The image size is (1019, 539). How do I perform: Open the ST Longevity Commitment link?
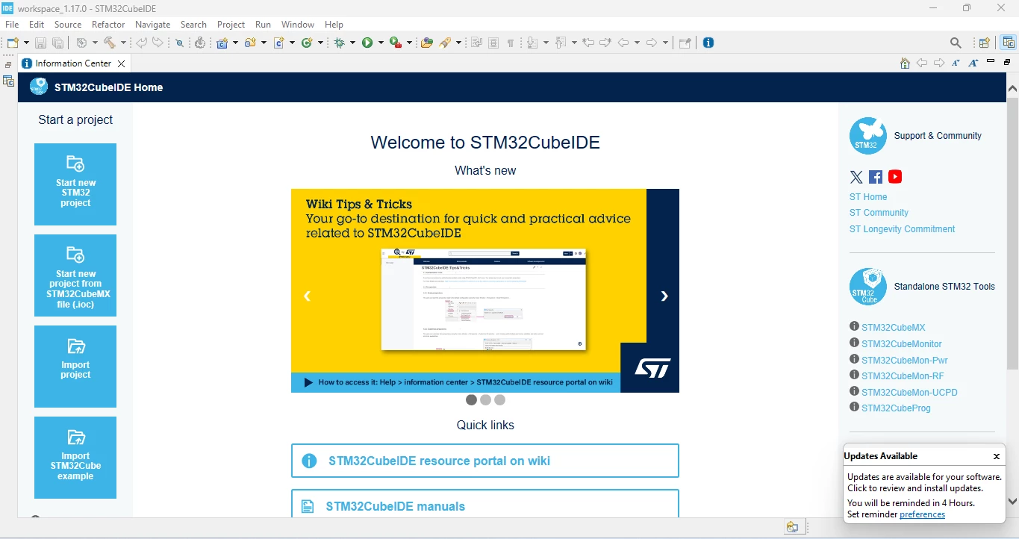pos(902,229)
